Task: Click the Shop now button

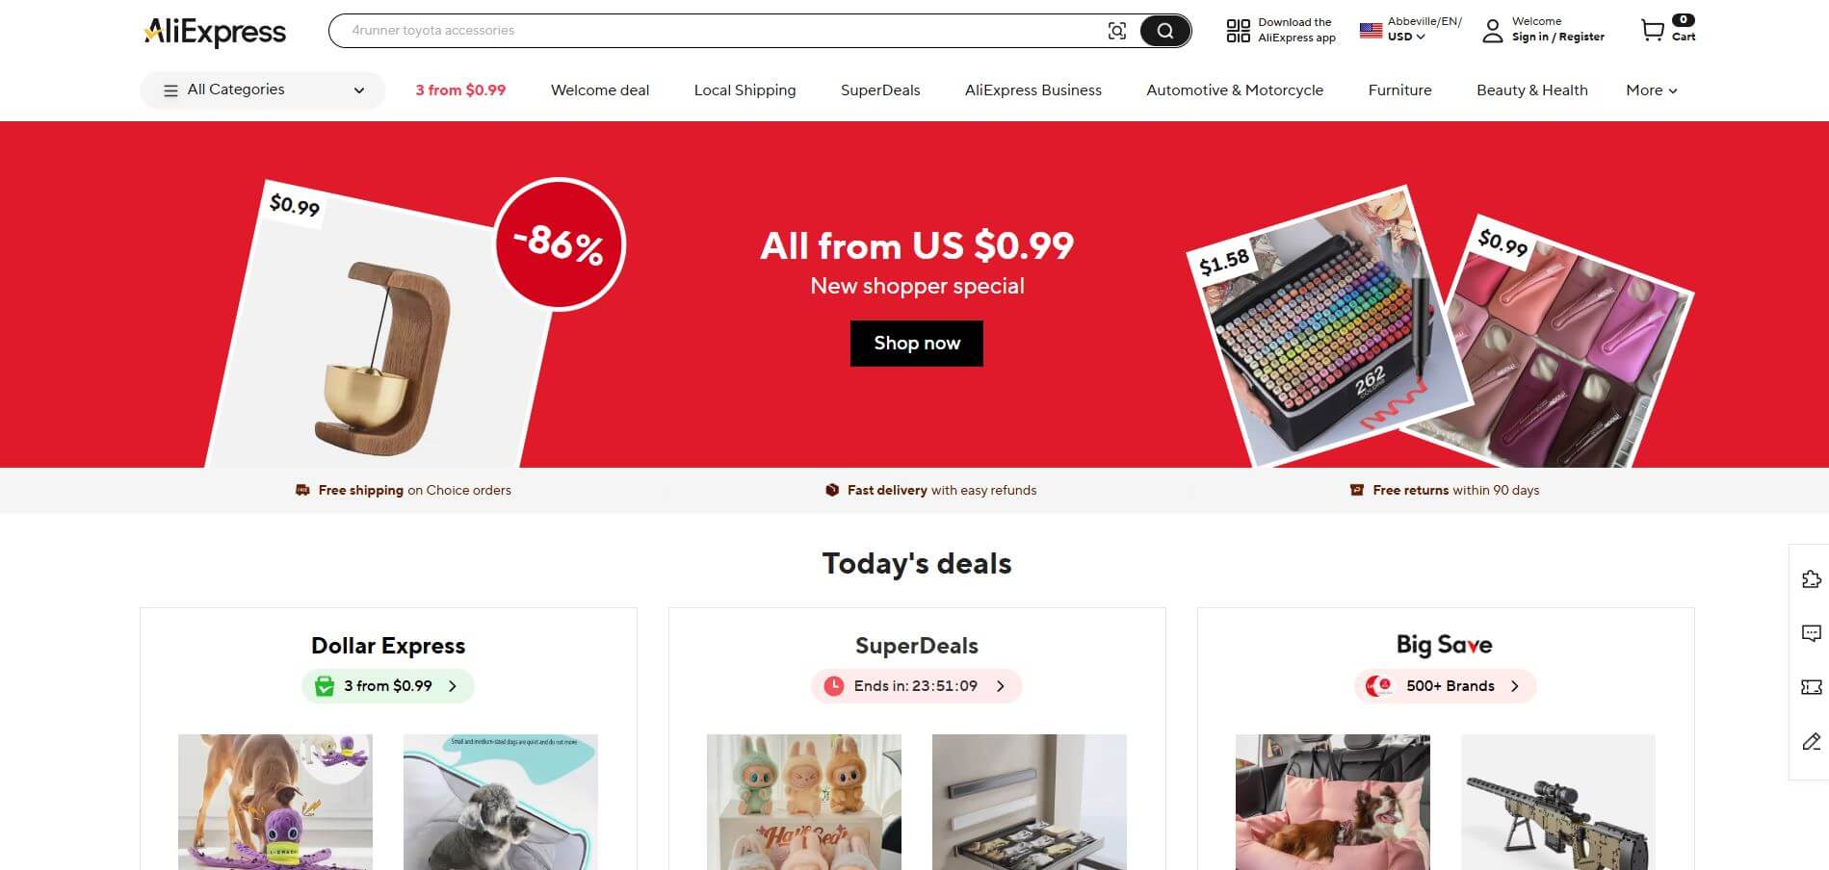Action: 917,344
